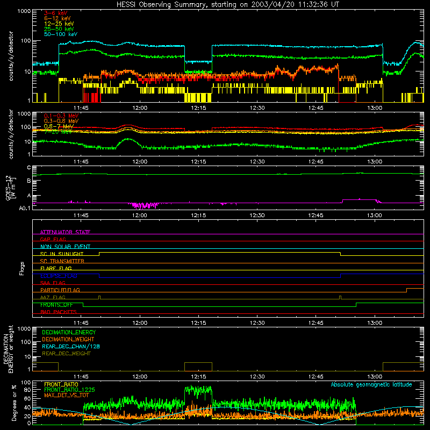Click the 12:30 tick under the decimation panel
The height and width of the screenshot is (430, 430).
click(257, 377)
